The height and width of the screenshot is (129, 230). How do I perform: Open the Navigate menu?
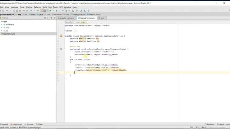(14, 7)
